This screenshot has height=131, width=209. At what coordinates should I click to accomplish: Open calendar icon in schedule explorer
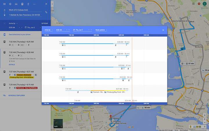click(x=74, y=30)
